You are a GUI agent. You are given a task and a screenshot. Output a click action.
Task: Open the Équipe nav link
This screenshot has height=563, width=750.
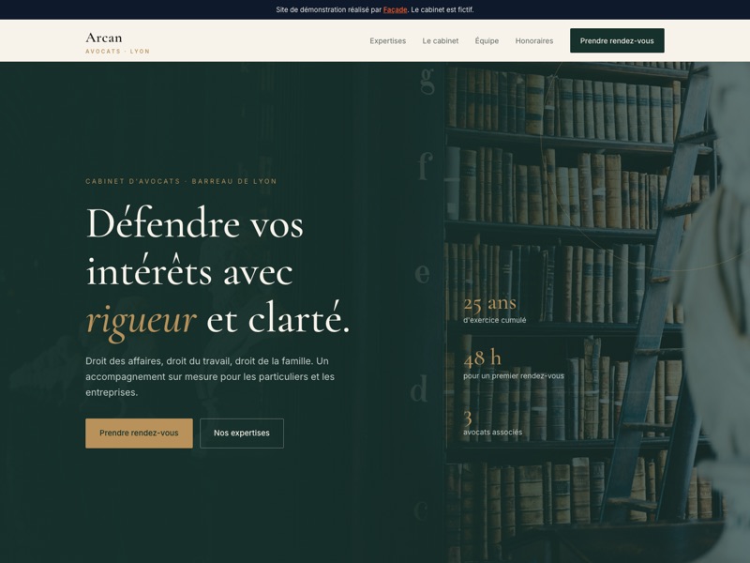487,41
